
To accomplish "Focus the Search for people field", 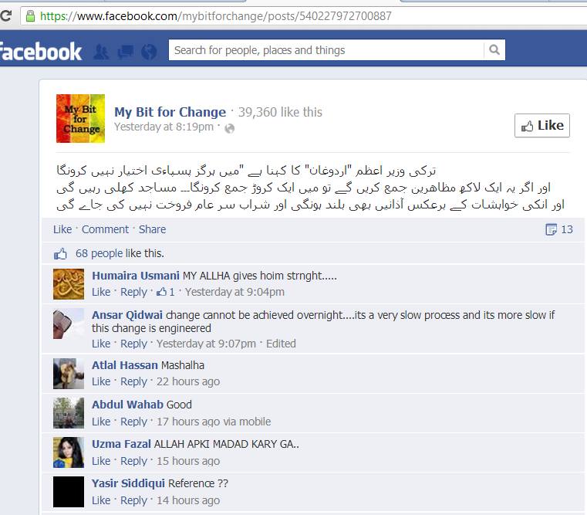I will coord(326,50).
